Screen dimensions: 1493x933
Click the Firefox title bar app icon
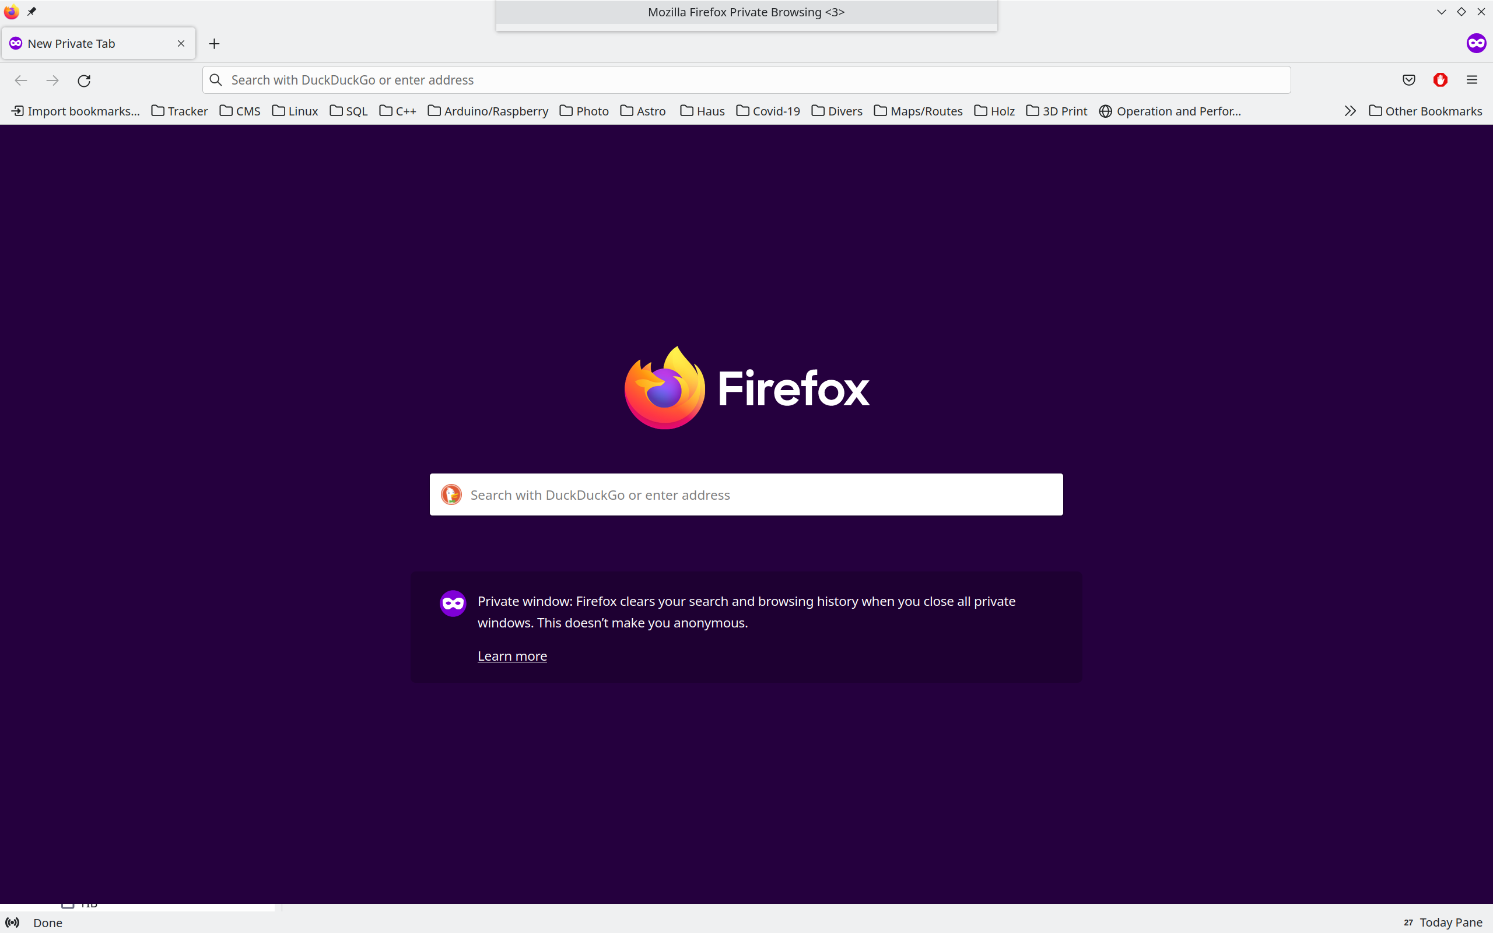11,12
